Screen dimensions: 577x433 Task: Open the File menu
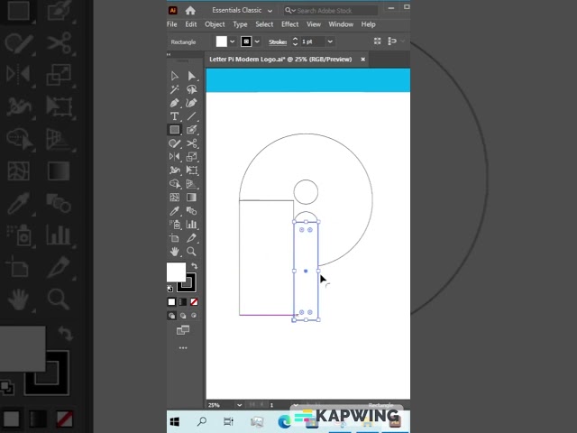(172, 24)
